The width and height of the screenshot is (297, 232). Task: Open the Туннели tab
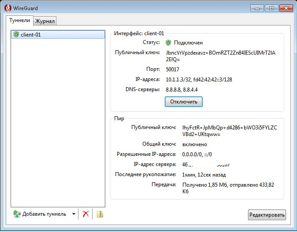[x=19, y=20]
